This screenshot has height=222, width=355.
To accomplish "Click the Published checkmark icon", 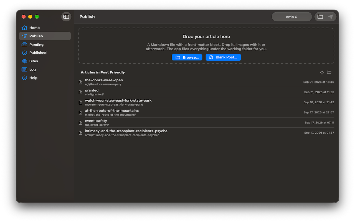I will [x=24, y=53].
